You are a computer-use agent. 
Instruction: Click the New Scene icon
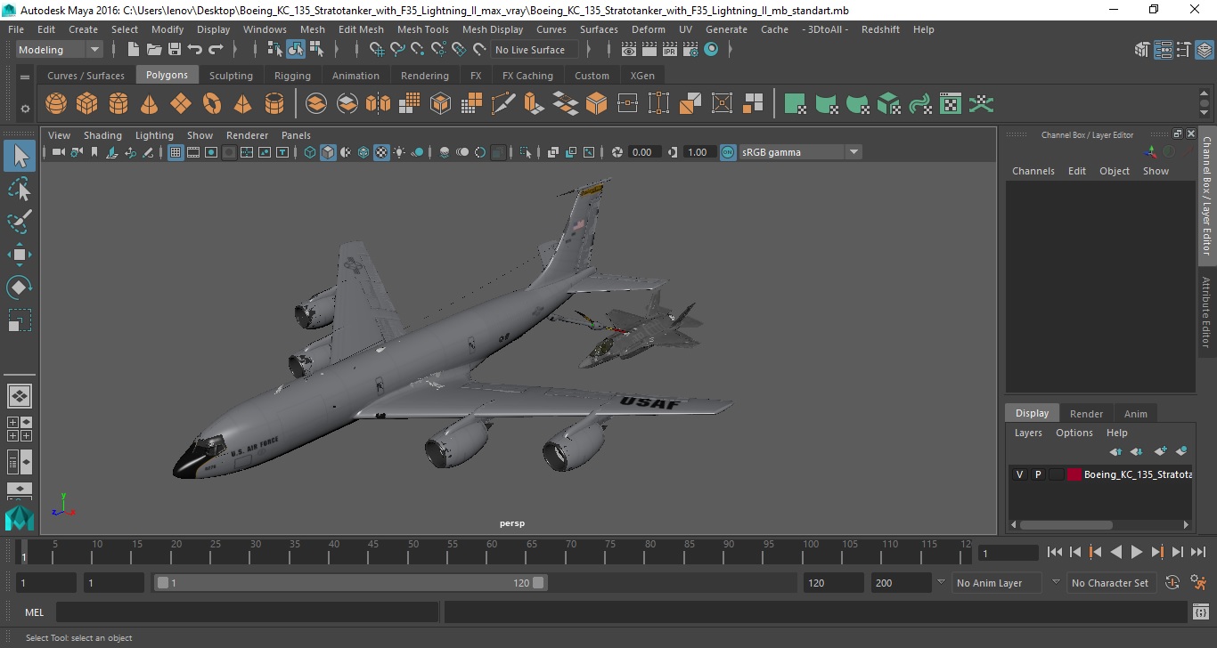pyautogui.click(x=133, y=50)
